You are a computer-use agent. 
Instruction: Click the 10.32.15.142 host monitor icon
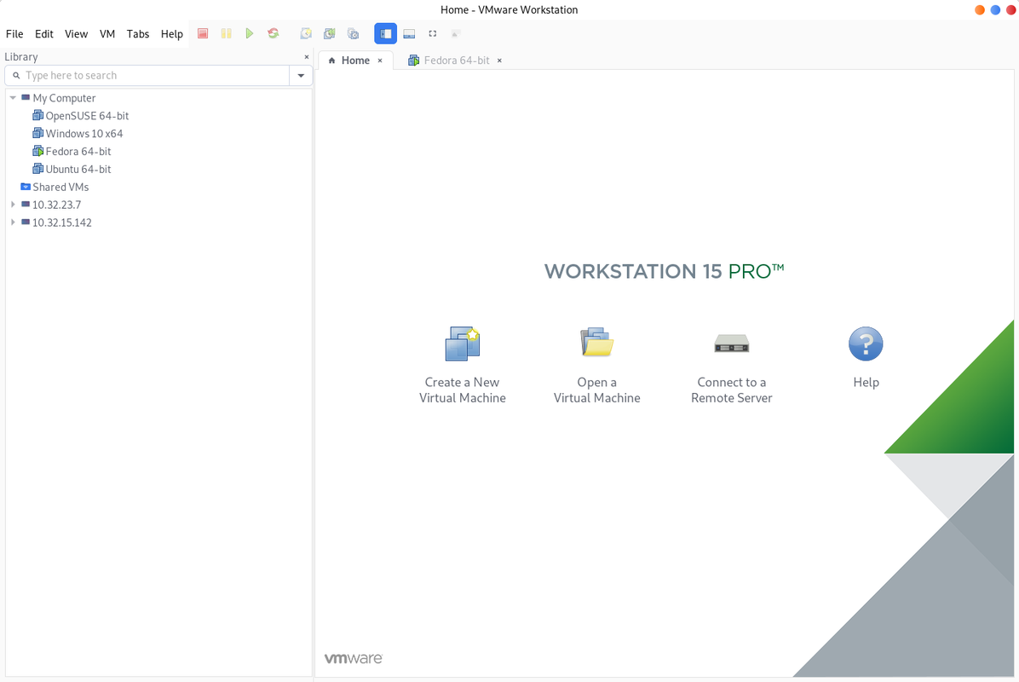pyautogui.click(x=26, y=222)
